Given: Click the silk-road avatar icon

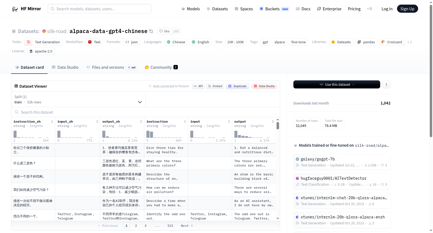Looking at the screenshot, I should coord(44,31).
